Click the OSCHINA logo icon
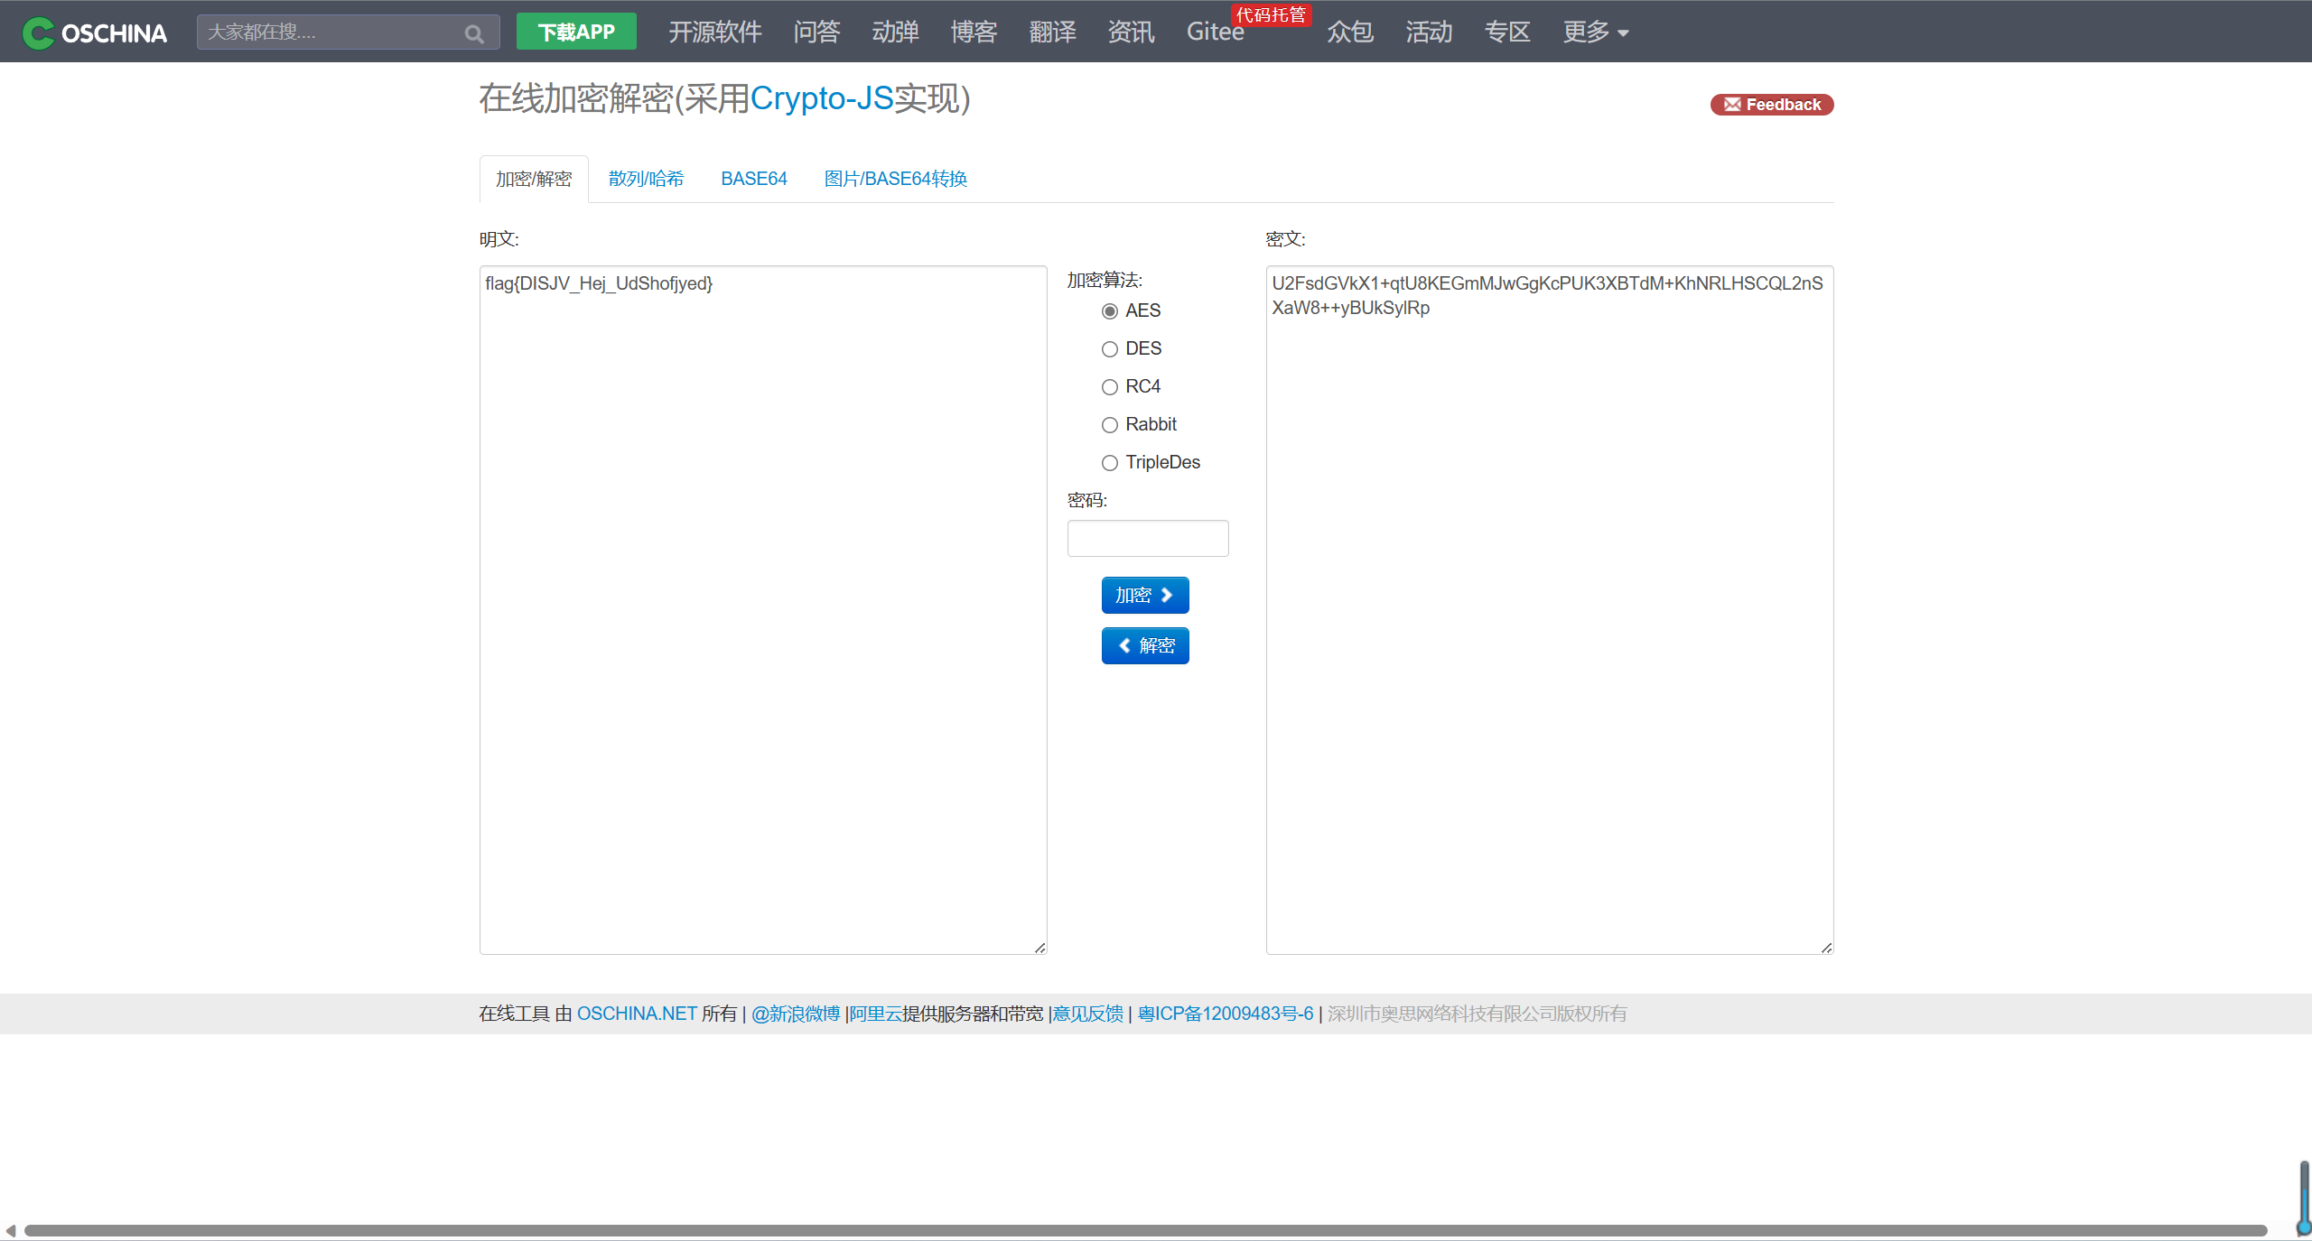Screen dimensions: 2312x1241 click(38, 32)
